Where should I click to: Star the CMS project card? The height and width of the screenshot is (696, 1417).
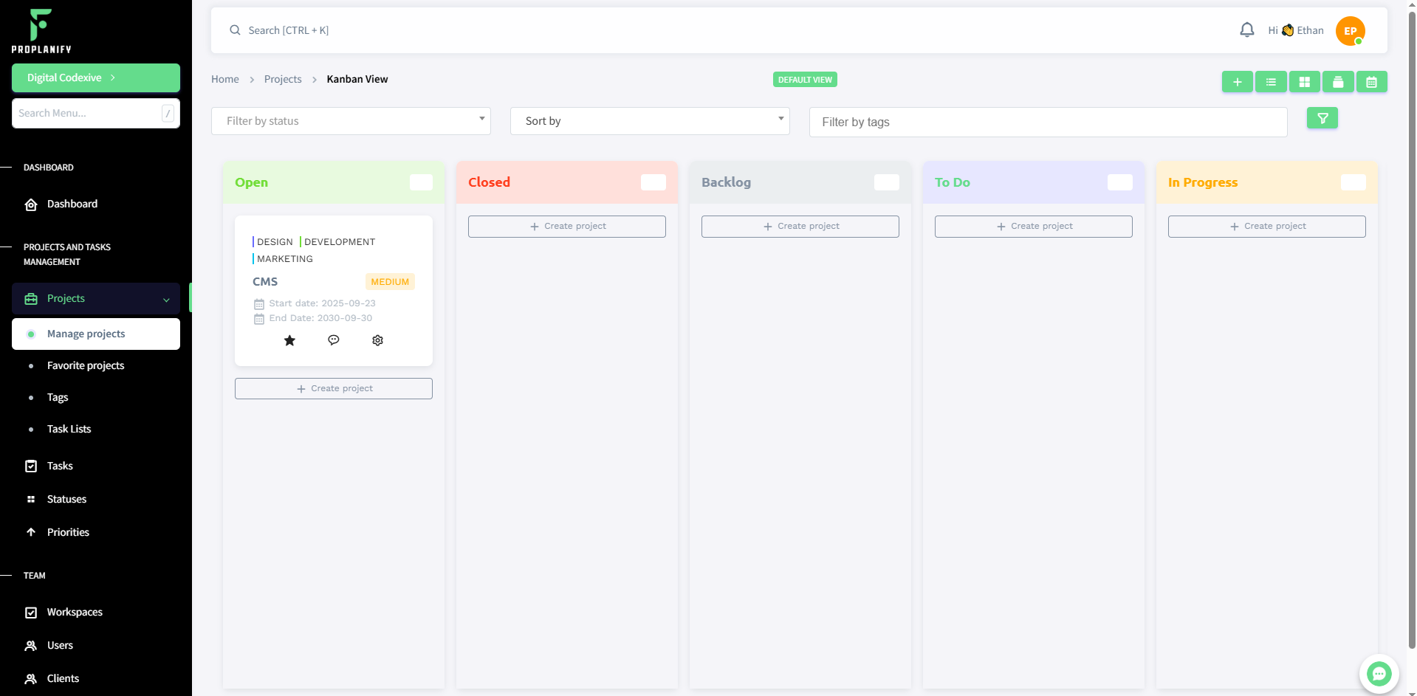[x=289, y=340]
